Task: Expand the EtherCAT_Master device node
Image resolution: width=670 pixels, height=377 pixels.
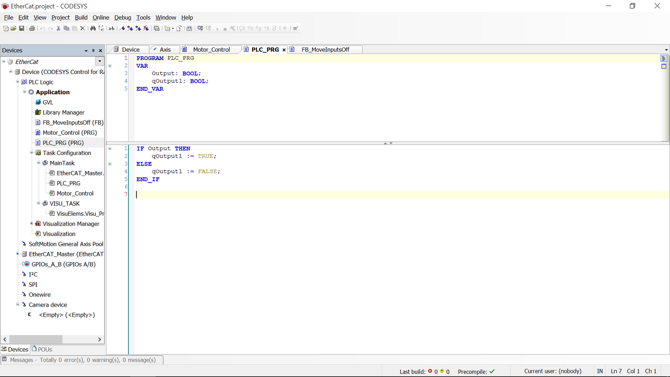Action: click(17, 254)
